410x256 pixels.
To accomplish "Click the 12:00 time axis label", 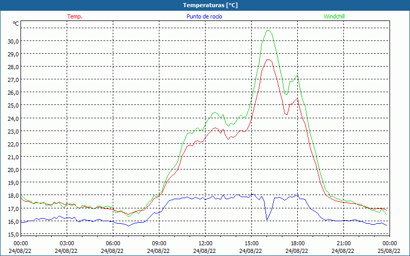I will pyautogui.click(x=206, y=244).
